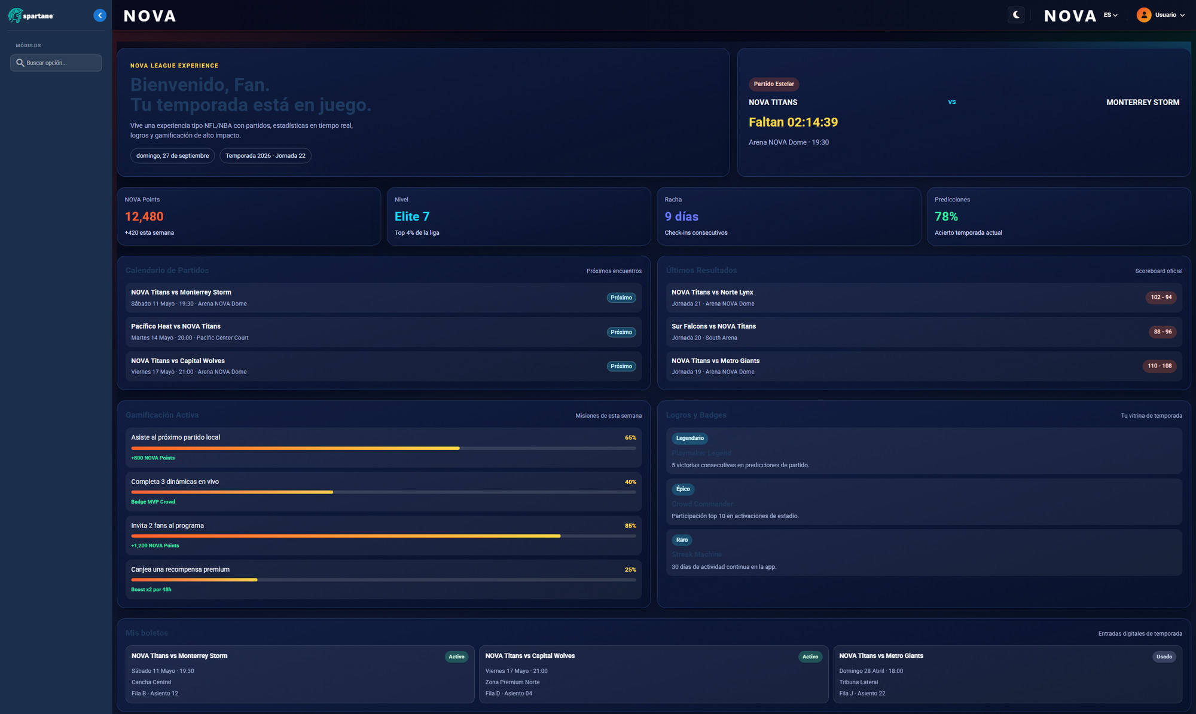The width and height of the screenshot is (1196, 714).
Task: Click the domingo, 27 de septiembre pill
Action: point(172,156)
